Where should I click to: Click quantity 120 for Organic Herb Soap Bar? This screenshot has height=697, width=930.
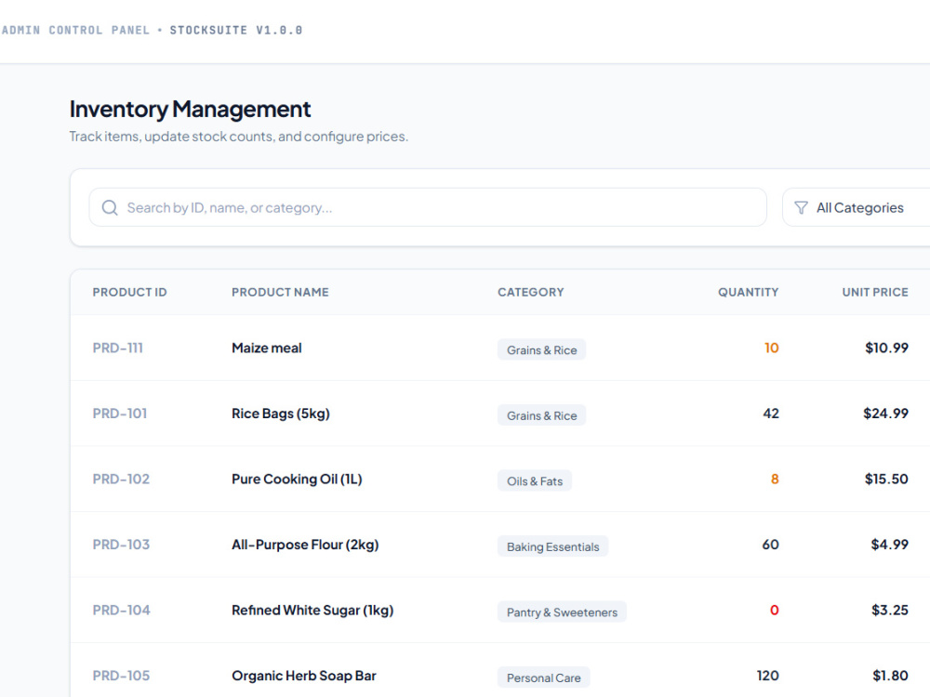click(767, 676)
